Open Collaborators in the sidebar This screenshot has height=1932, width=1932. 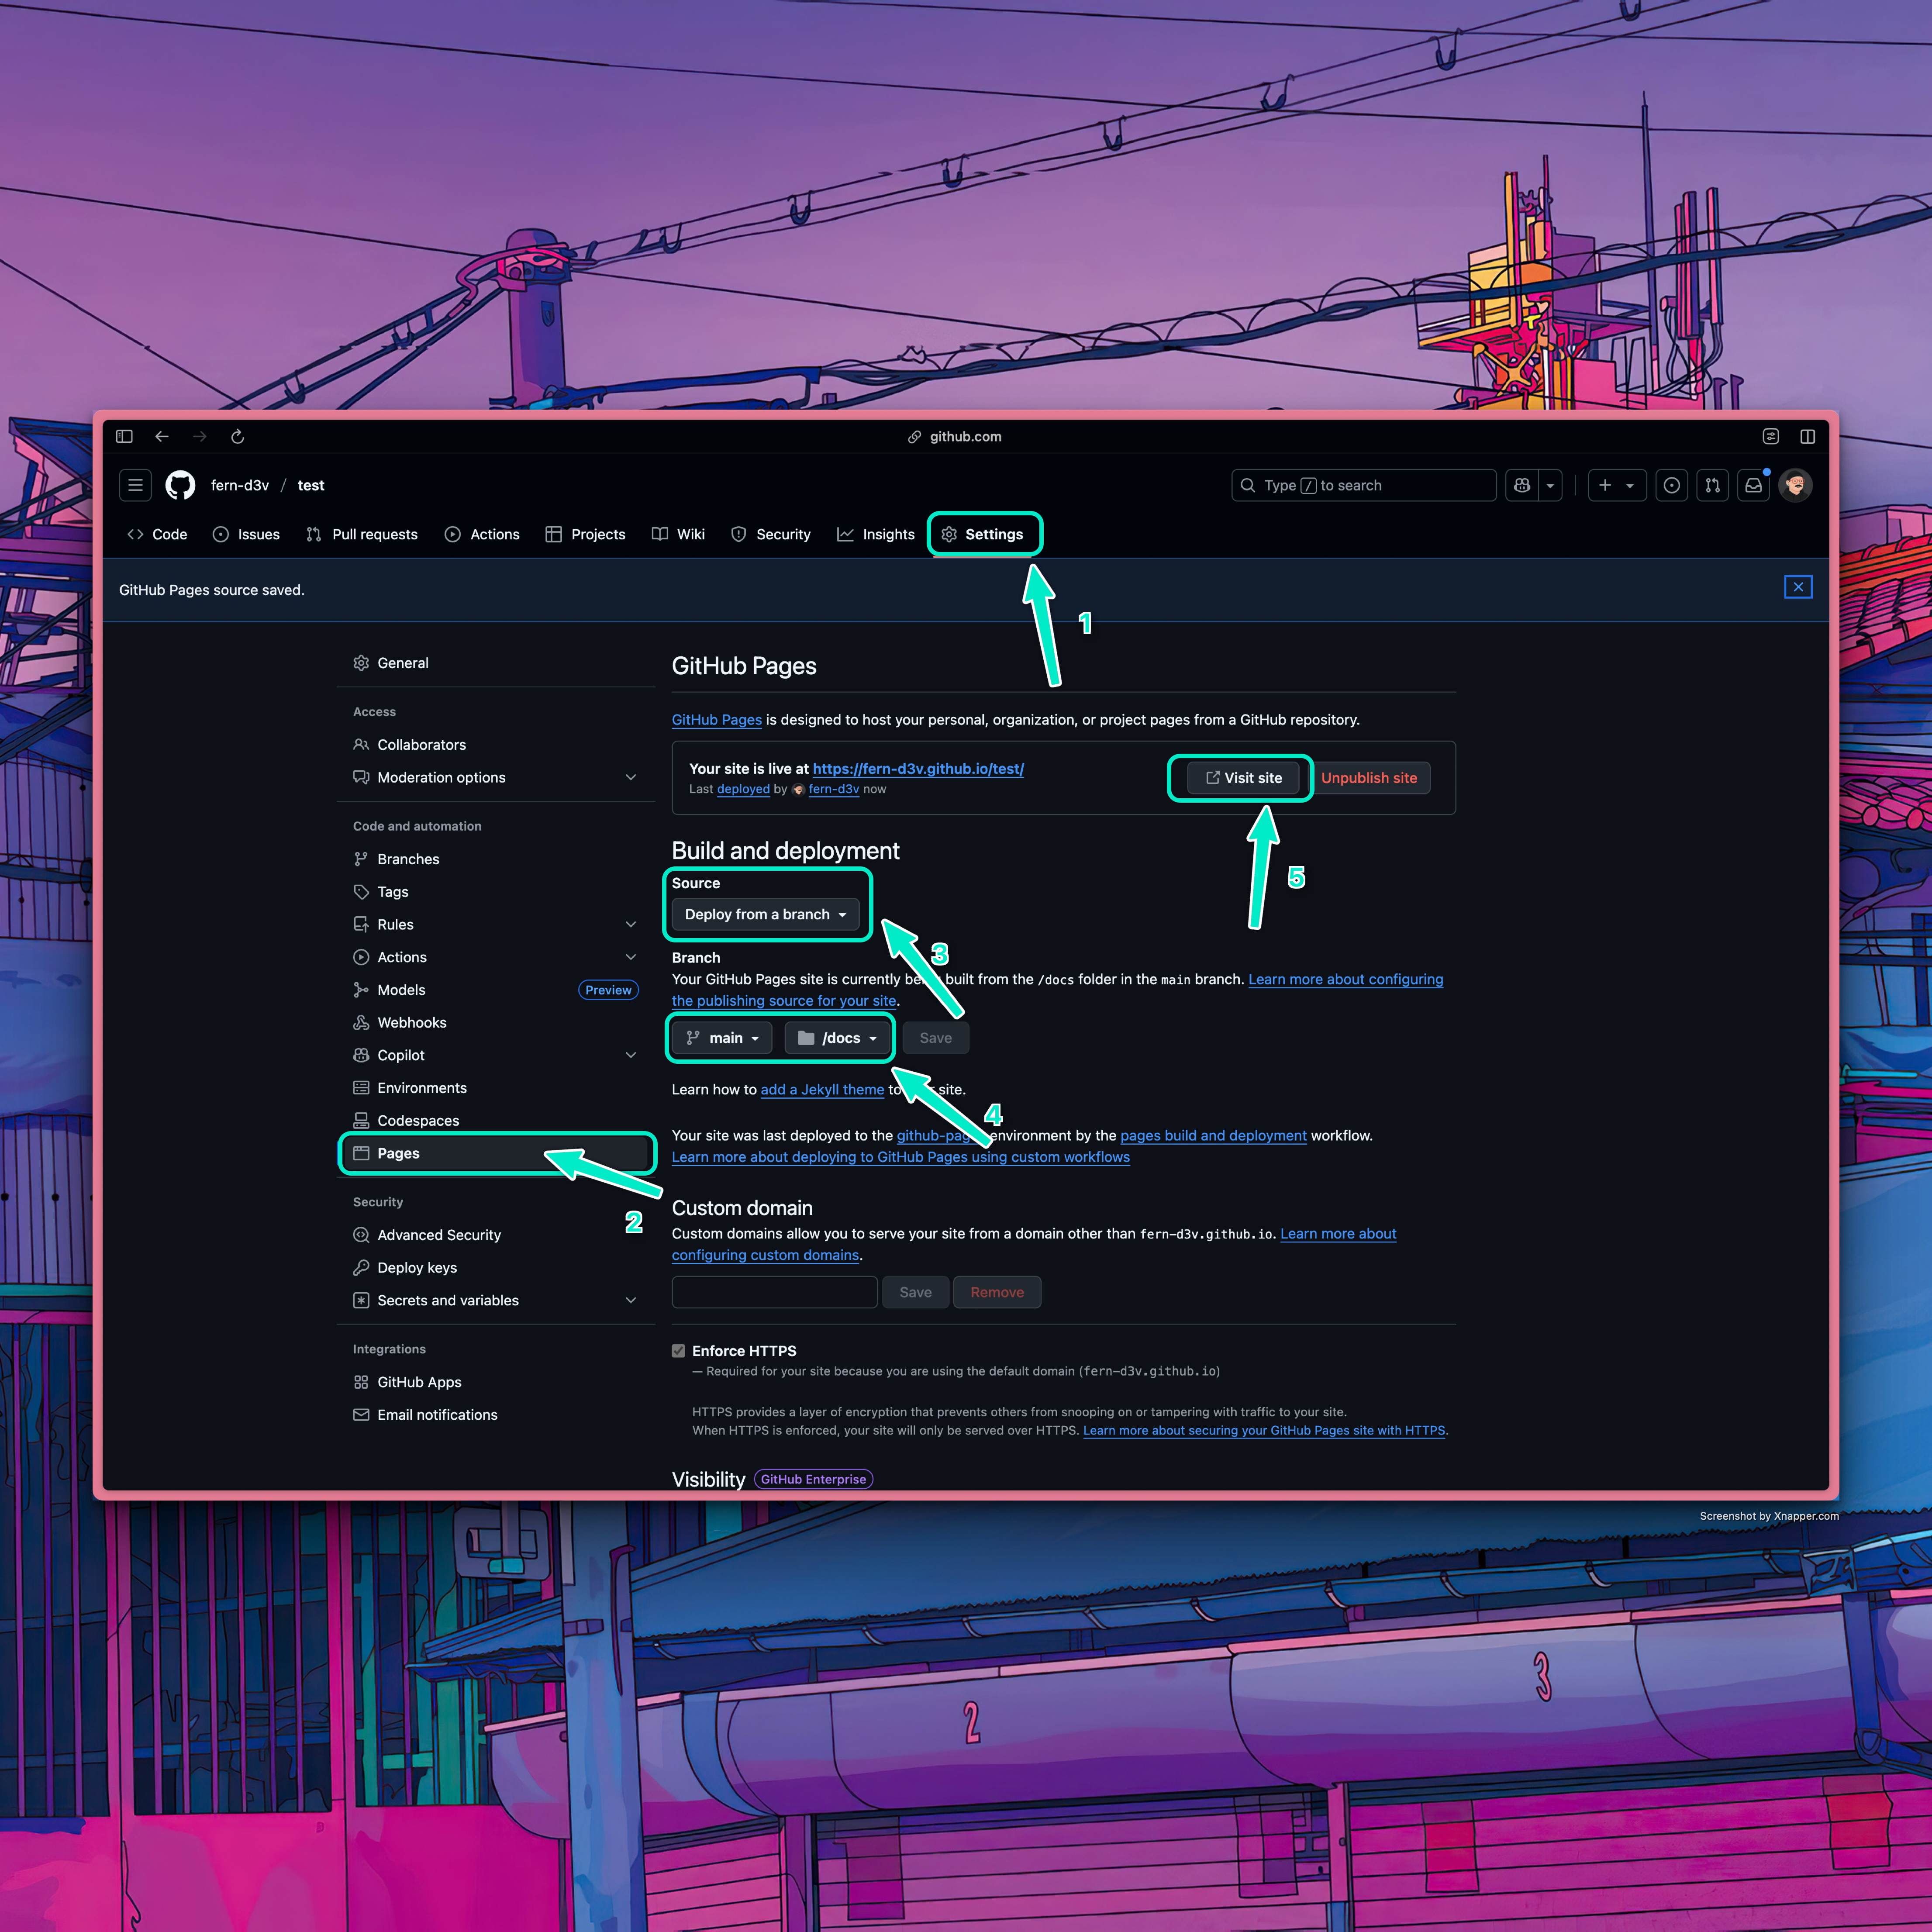[496, 745]
